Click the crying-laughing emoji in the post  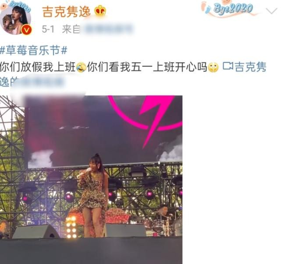coord(81,67)
